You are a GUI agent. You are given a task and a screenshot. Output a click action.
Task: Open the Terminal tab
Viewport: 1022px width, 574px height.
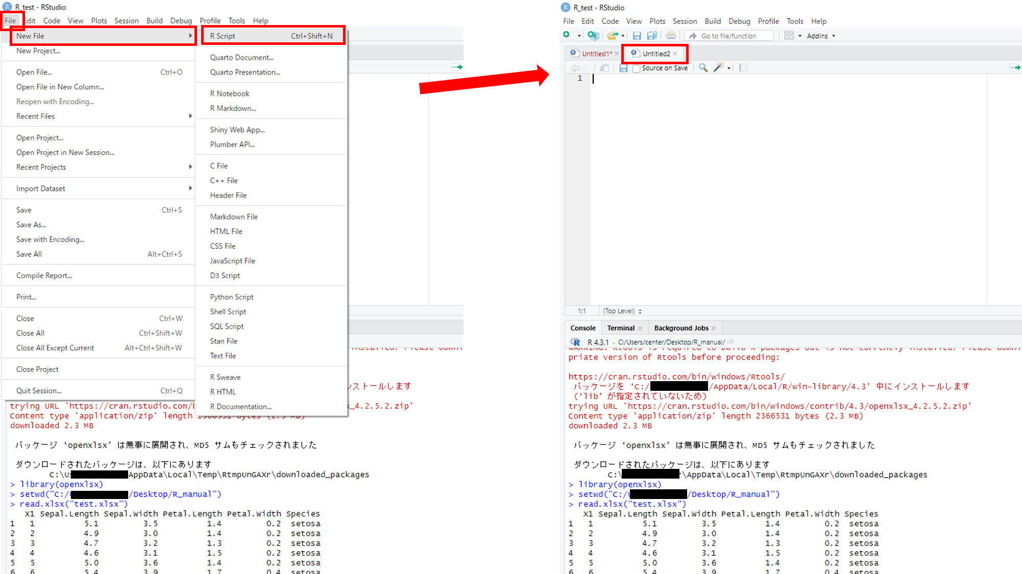tap(621, 328)
